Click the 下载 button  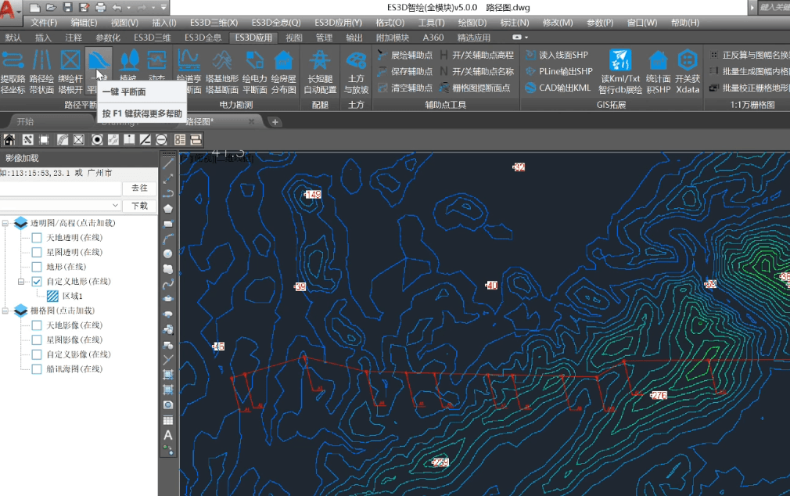point(139,206)
